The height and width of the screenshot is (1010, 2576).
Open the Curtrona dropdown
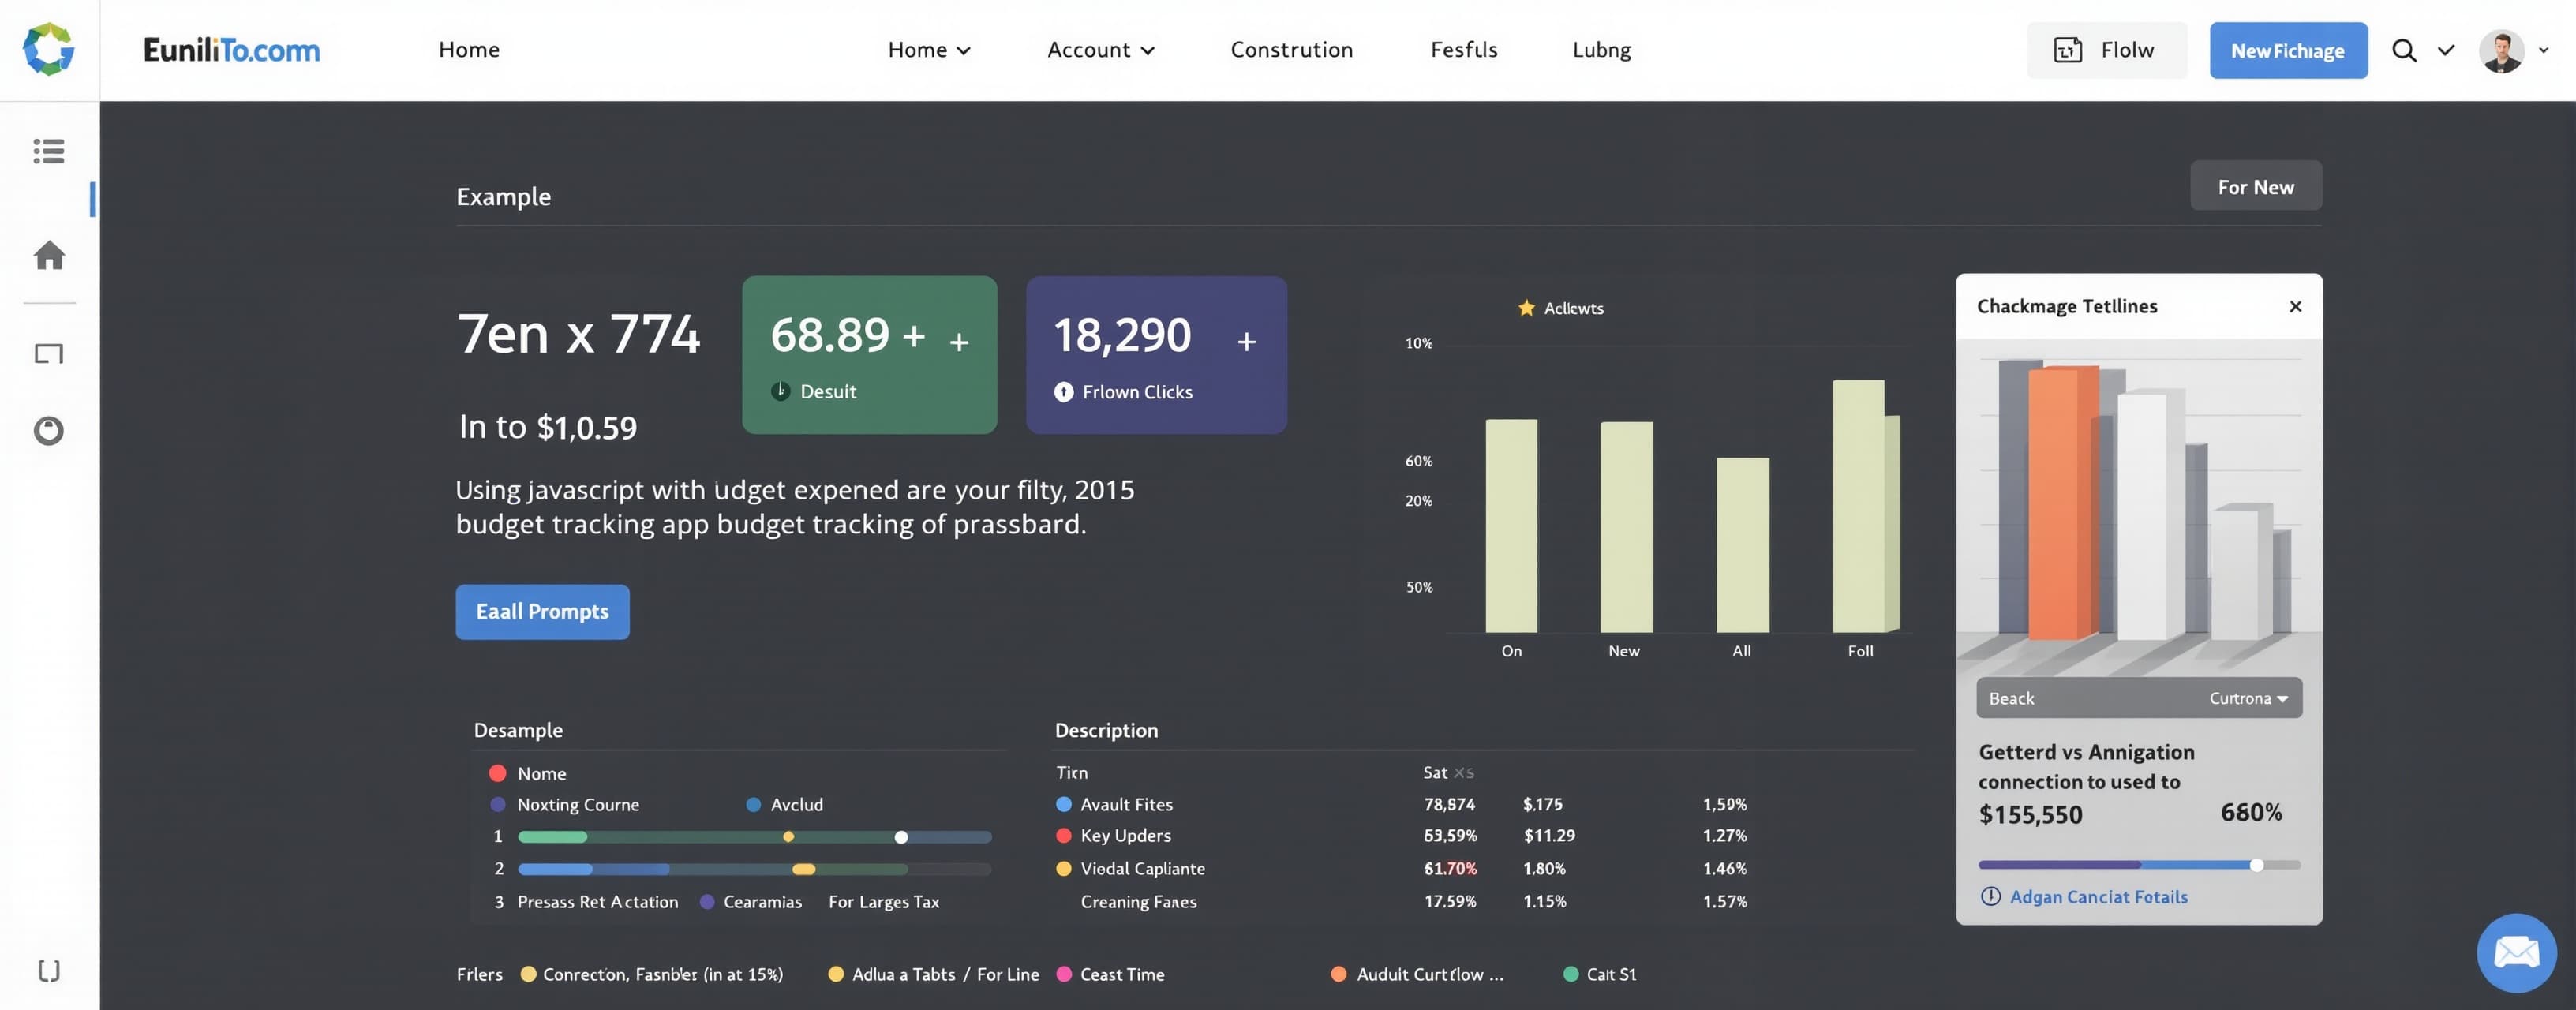(2248, 698)
